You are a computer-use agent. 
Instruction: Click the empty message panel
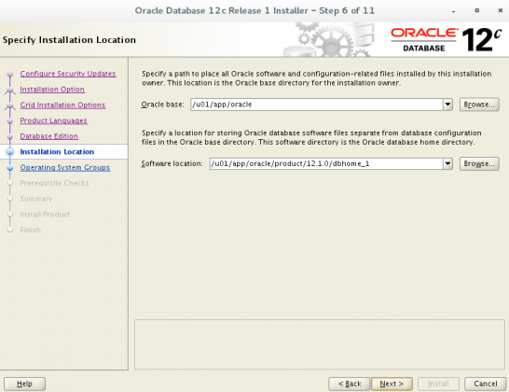click(320, 344)
